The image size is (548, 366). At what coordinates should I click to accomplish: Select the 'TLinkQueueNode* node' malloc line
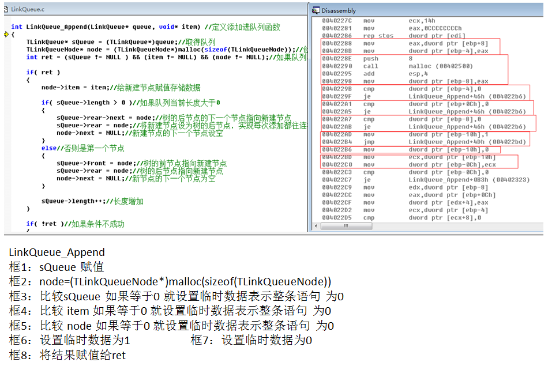[x=167, y=50]
